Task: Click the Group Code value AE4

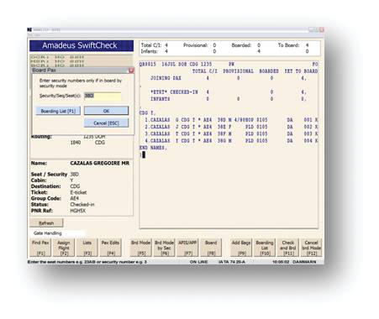Action: point(75,198)
